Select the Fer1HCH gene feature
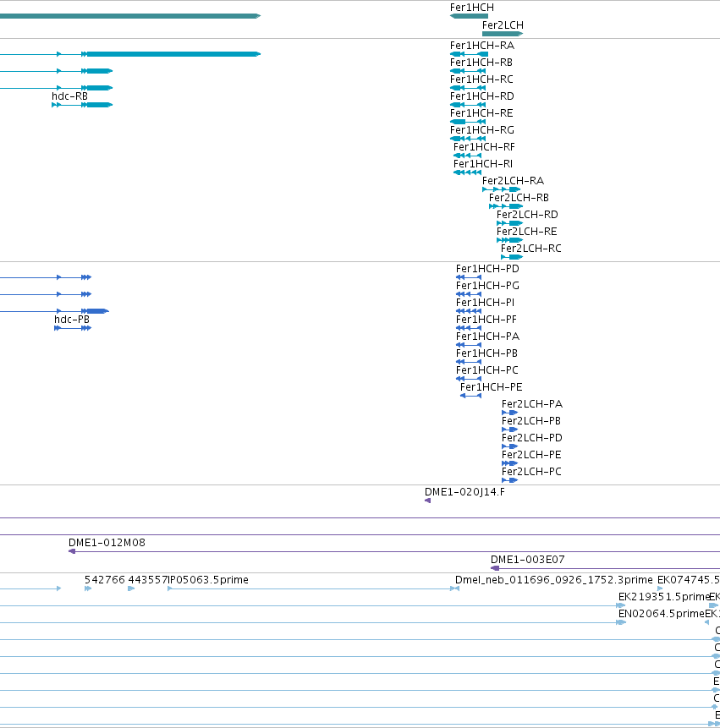The image size is (720, 728). [469, 16]
